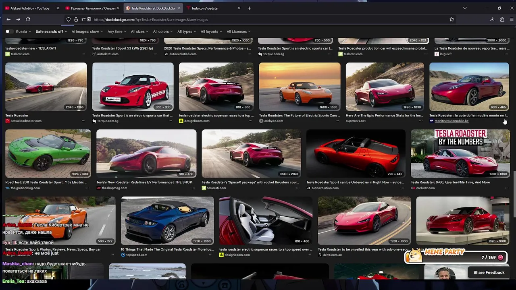Click the Share Feedback button

pos(489,273)
